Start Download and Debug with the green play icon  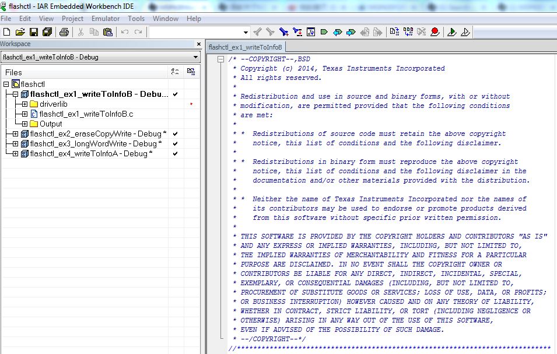(452, 32)
